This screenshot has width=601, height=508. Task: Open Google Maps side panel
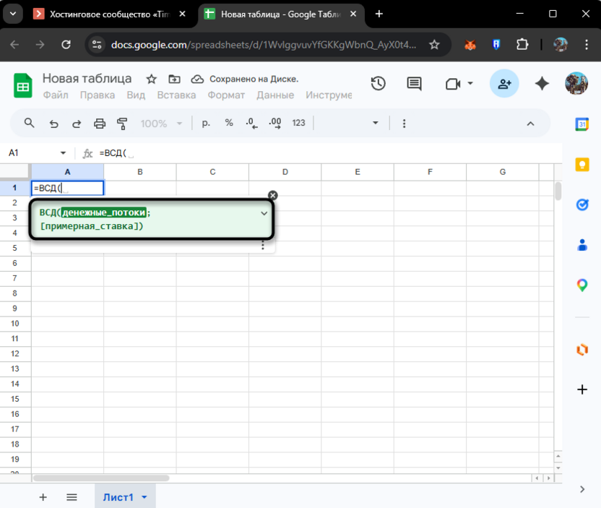point(581,285)
